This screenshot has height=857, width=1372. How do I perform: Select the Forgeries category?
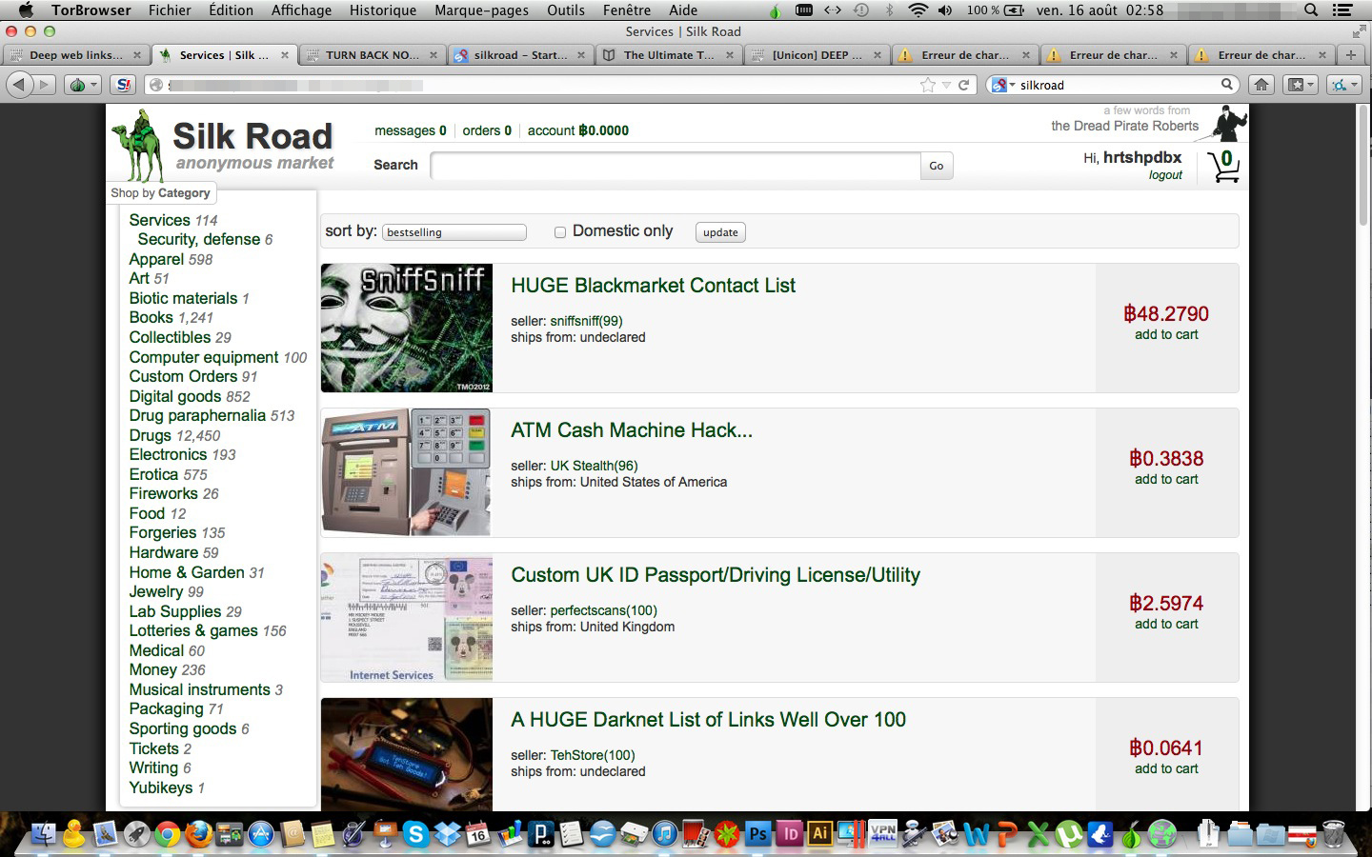click(163, 533)
